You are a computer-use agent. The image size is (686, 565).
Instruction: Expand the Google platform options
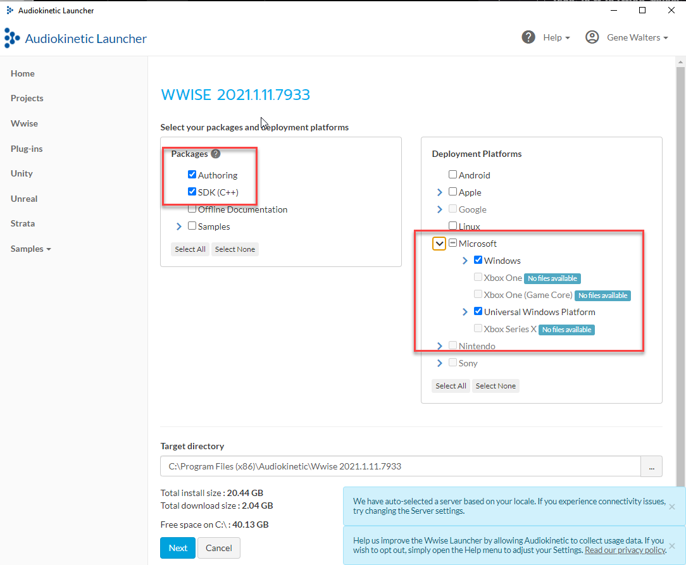(440, 209)
